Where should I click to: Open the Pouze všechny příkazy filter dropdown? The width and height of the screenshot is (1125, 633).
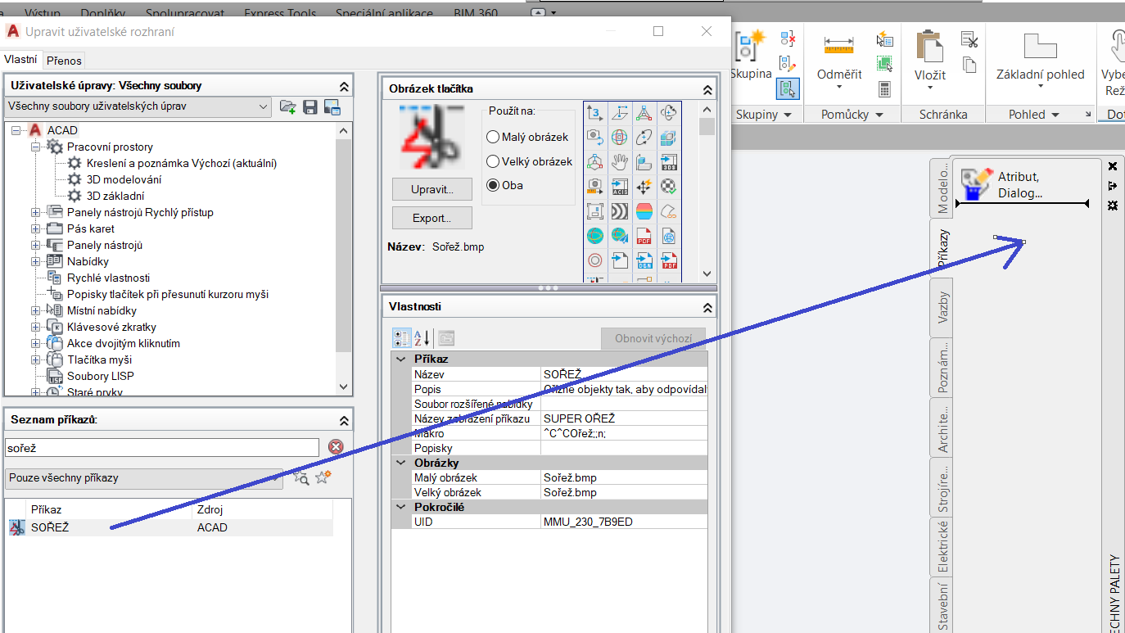pyautogui.click(x=144, y=478)
